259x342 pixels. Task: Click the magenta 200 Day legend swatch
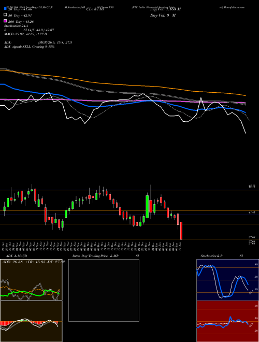coord(5,21)
